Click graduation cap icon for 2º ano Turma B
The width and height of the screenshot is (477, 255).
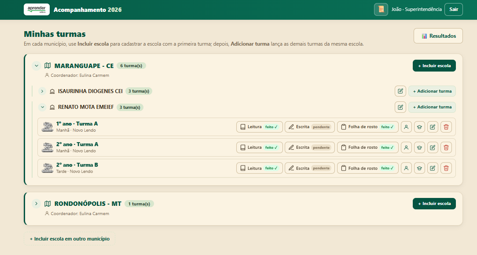click(x=419, y=168)
